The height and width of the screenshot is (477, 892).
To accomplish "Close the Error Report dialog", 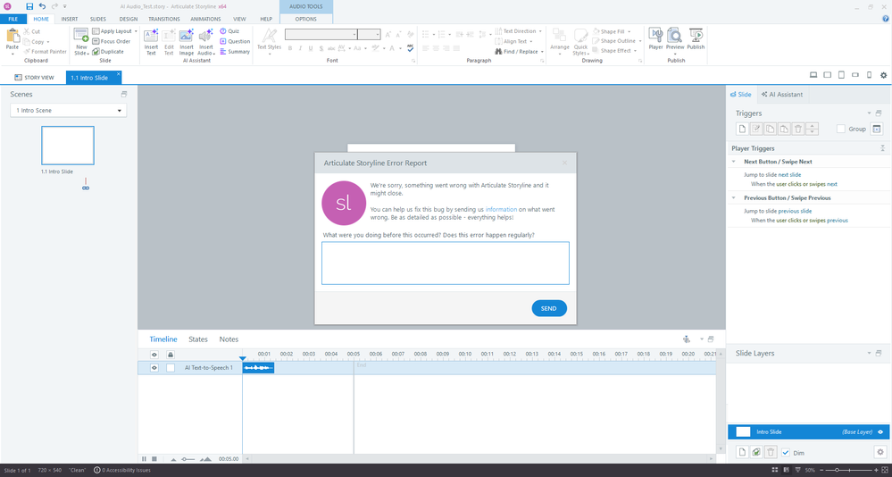I will (x=565, y=163).
